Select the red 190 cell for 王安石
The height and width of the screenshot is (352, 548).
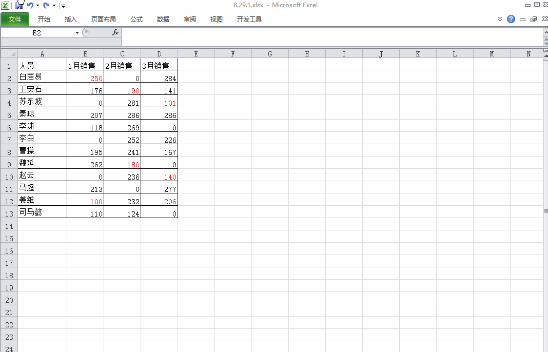[122, 89]
